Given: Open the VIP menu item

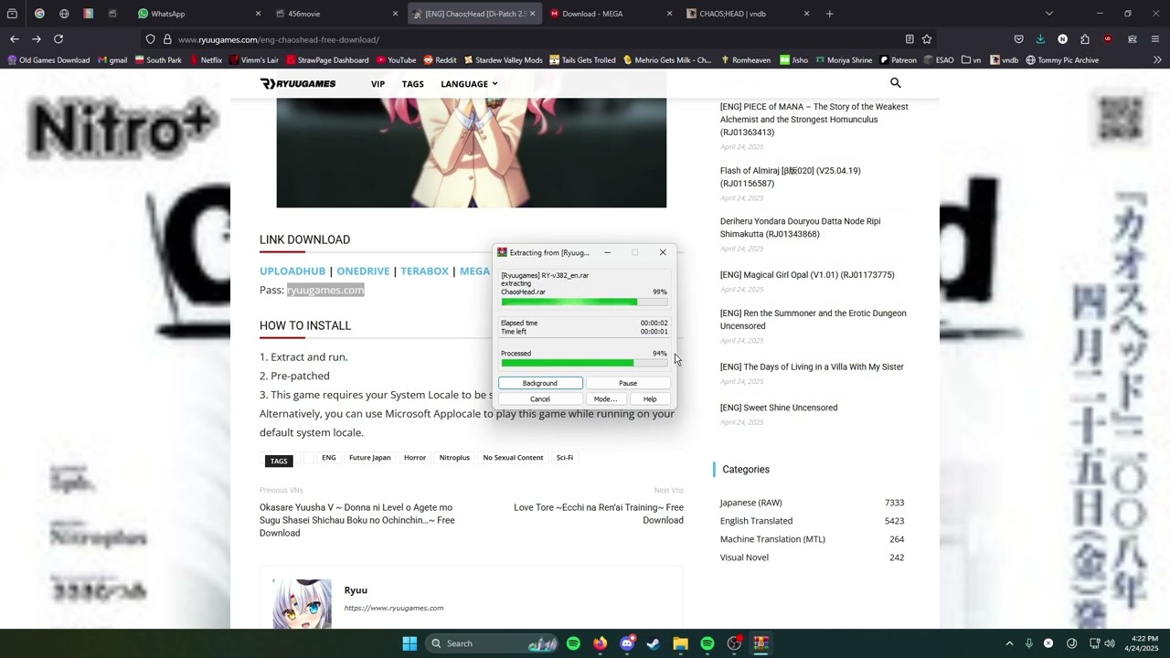Looking at the screenshot, I should tap(378, 84).
